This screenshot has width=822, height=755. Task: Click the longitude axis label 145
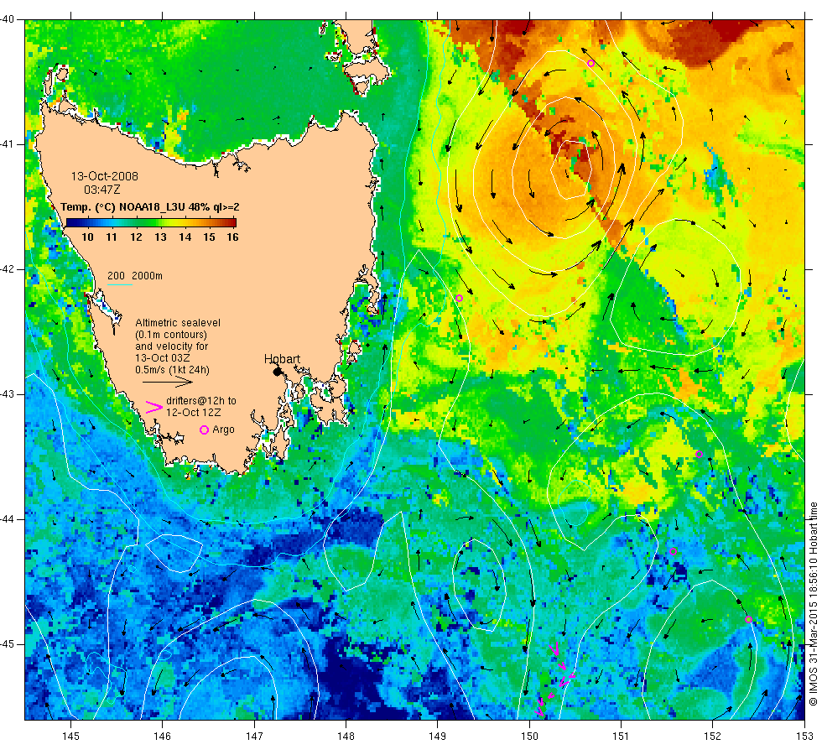click(70, 737)
